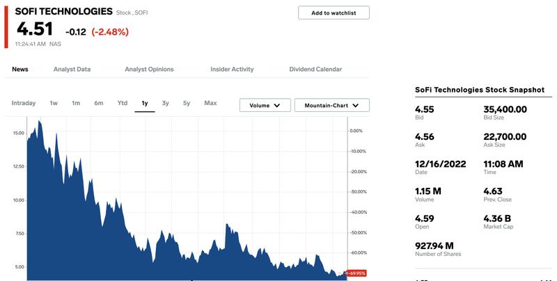This screenshot has width=557, height=281.
Task: Click the Ask Size value 22,700.00
Action: tap(505, 136)
